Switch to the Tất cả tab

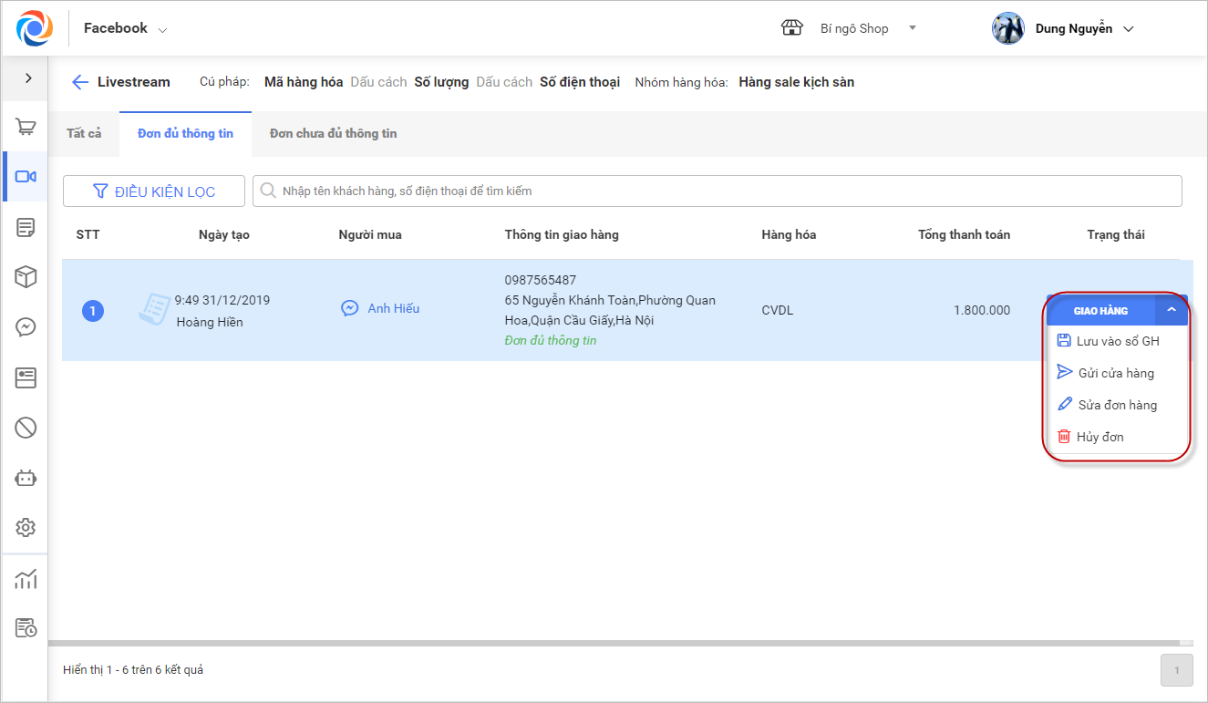[84, 133]
